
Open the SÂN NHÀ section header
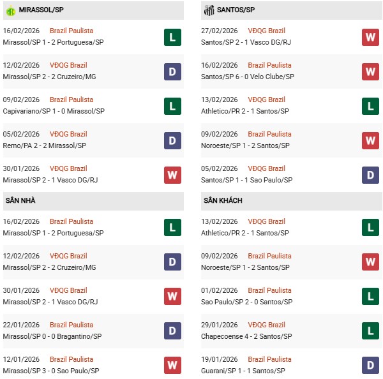coord(20,201)
